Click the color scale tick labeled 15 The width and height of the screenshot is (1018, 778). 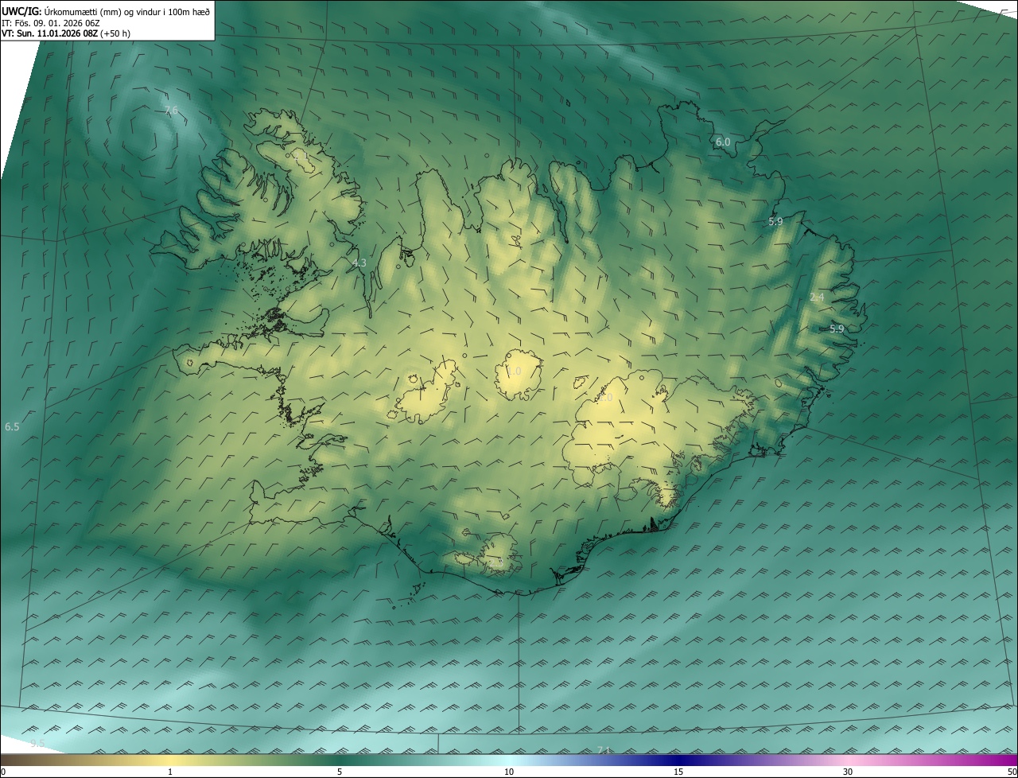pyautogui.click(x=678, y=772)
